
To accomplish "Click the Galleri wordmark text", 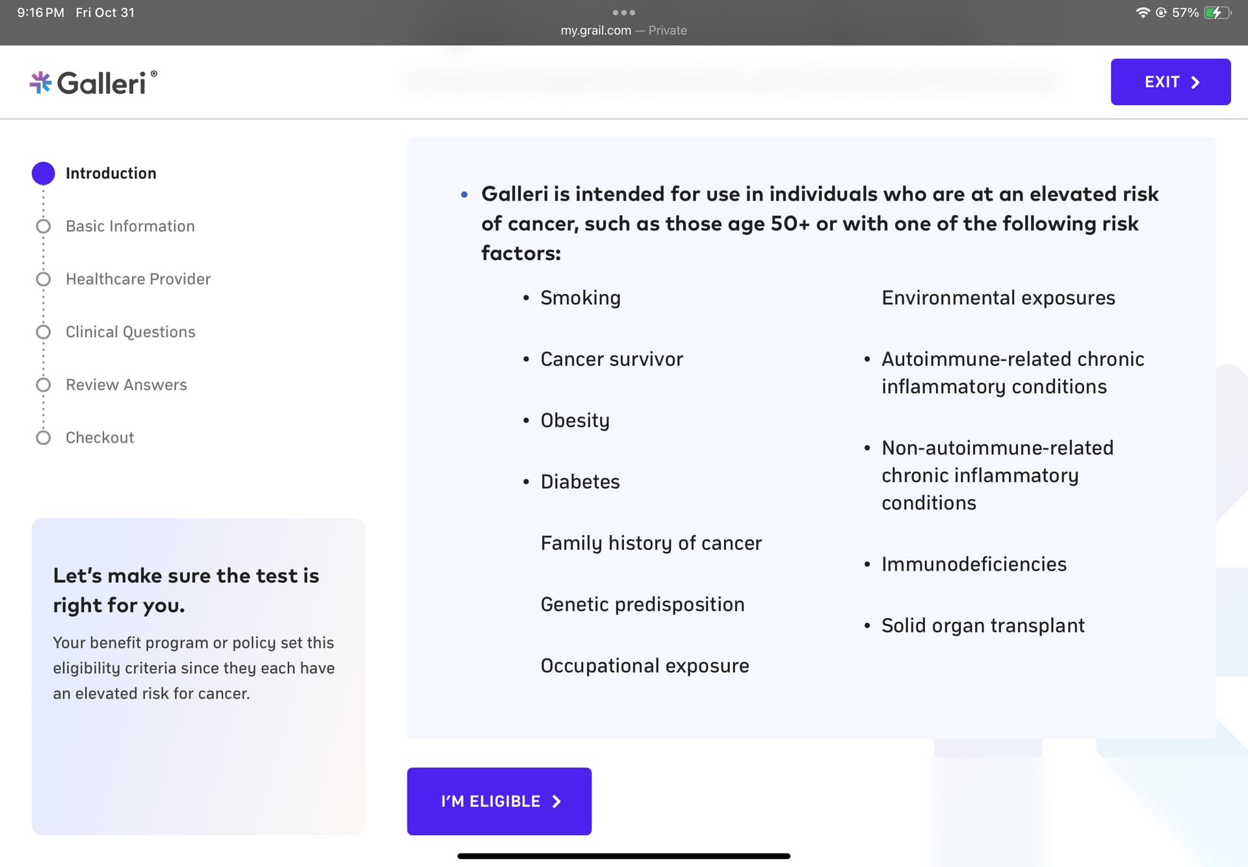I will (x=101, y=83).
